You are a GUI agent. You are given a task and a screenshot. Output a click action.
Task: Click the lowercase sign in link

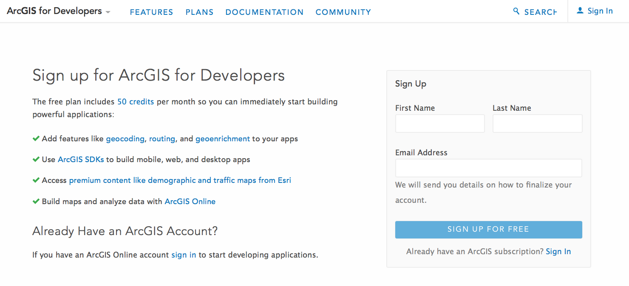click(184, 255)
